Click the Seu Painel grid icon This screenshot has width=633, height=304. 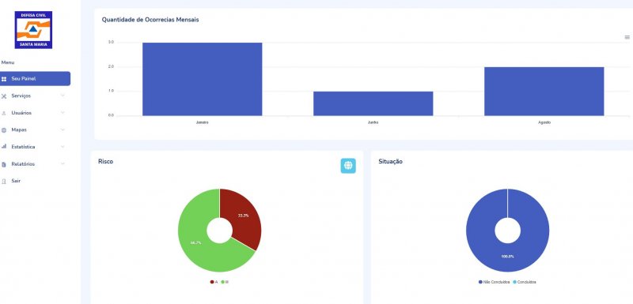(x=4, y=79)
